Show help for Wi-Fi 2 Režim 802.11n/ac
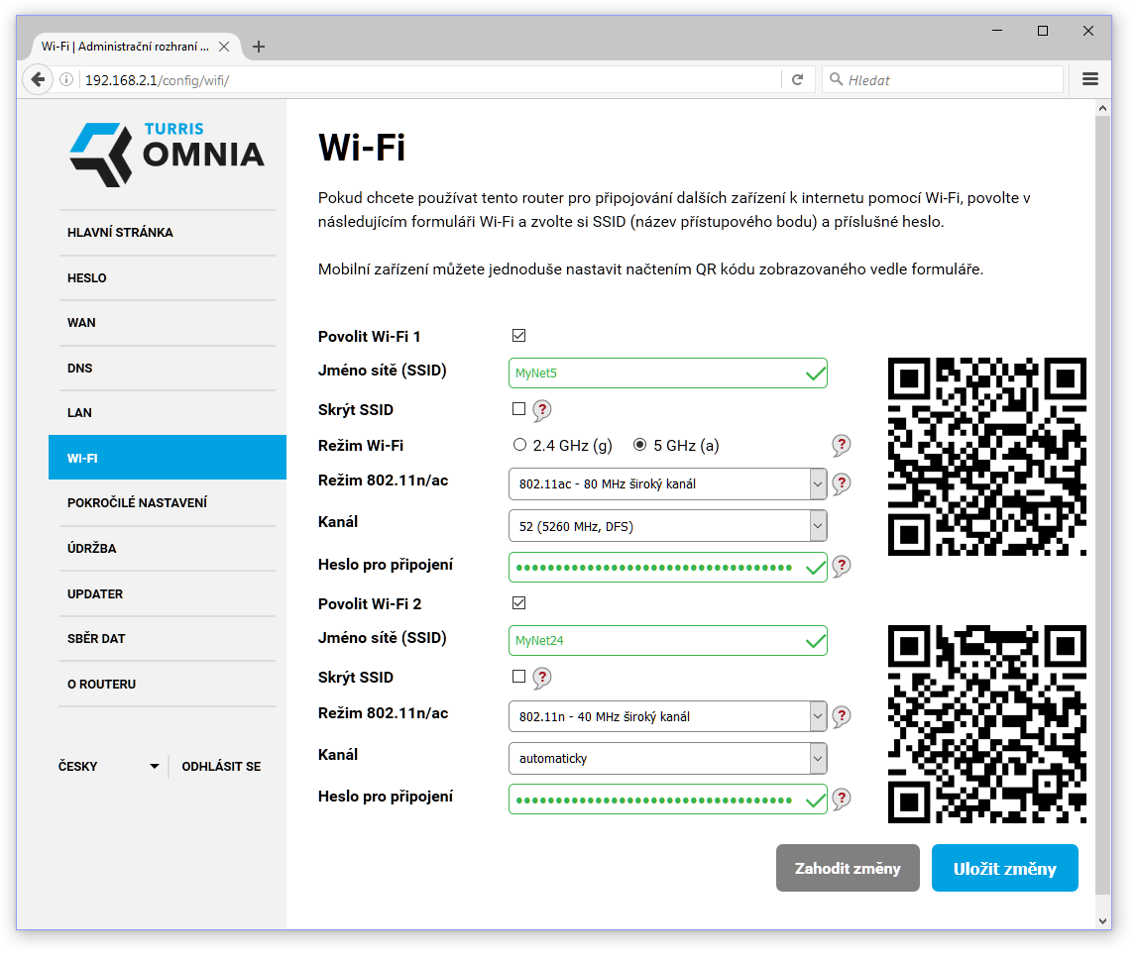This screenshot has width=1138, height=961. pos(842,716)
